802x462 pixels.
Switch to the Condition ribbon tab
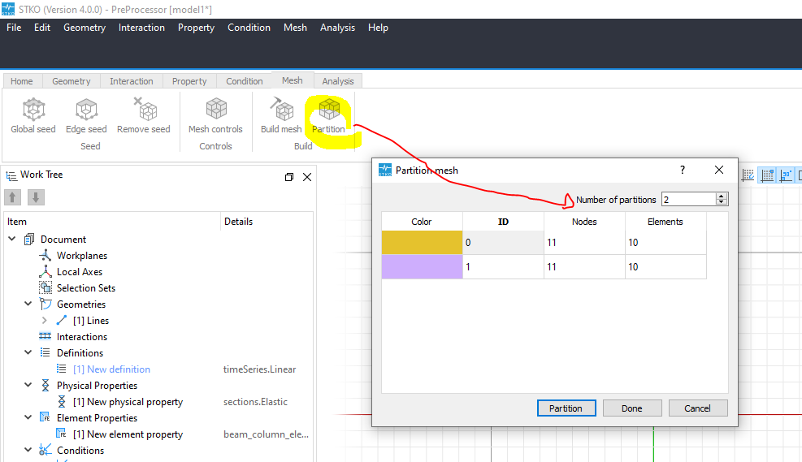(245, 80)
